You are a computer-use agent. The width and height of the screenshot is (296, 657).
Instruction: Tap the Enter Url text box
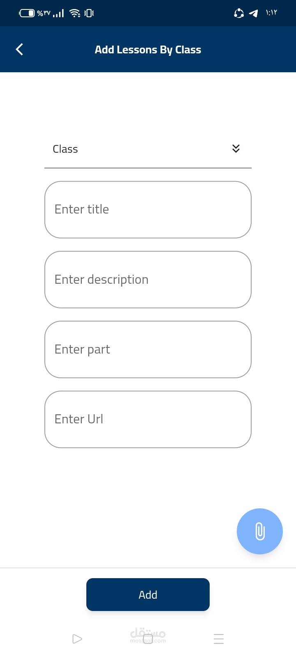pos(148,419)
